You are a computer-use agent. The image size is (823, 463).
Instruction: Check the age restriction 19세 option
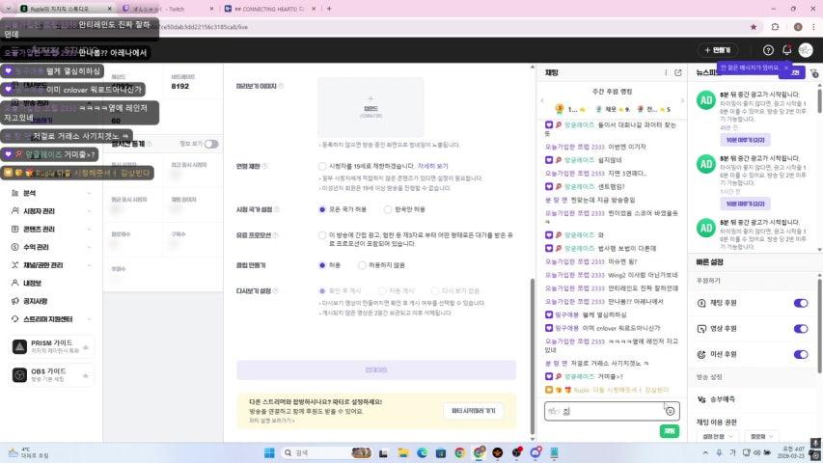321,166
